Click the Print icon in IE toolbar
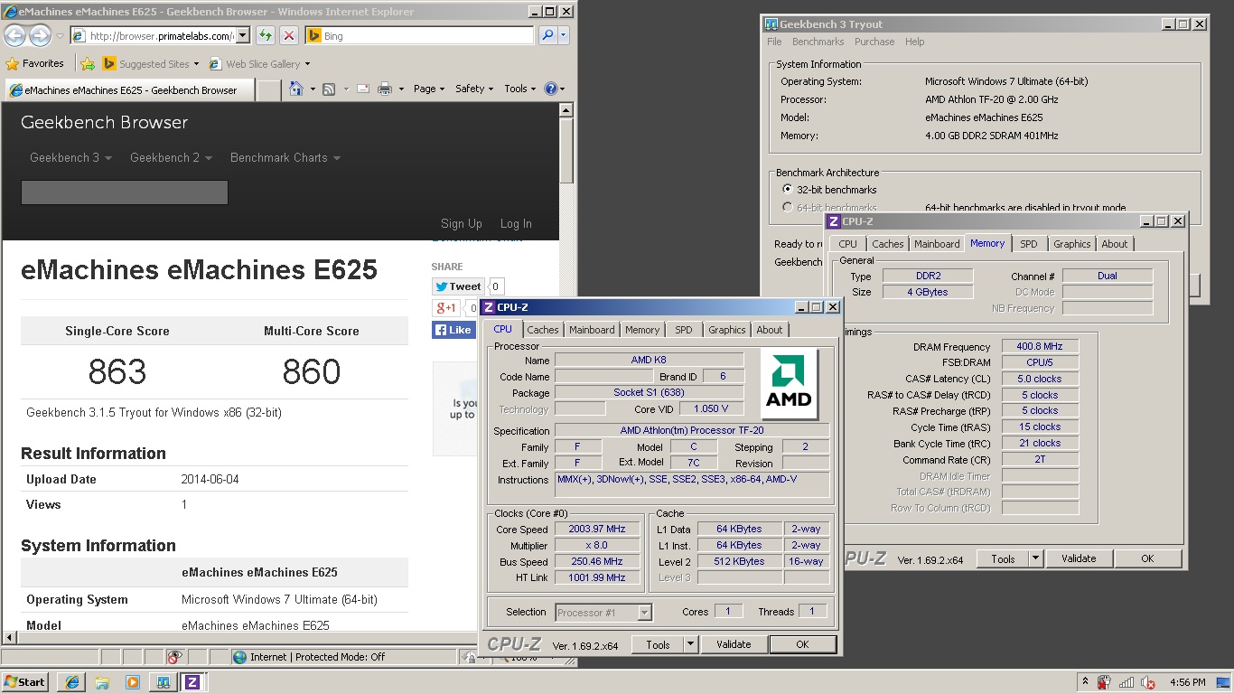The image size is (1234, 694). click(384, 89)
